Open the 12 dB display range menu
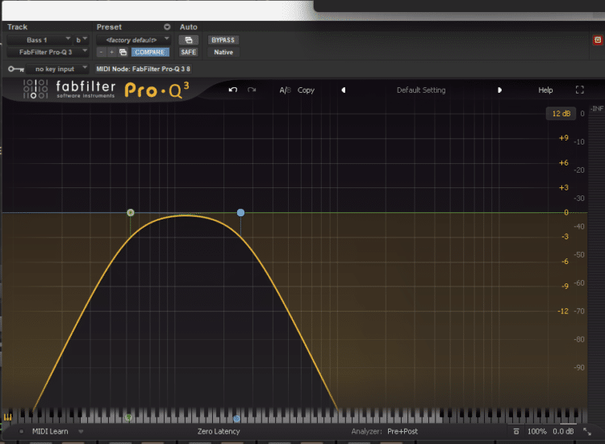 (x=561, y=114)
